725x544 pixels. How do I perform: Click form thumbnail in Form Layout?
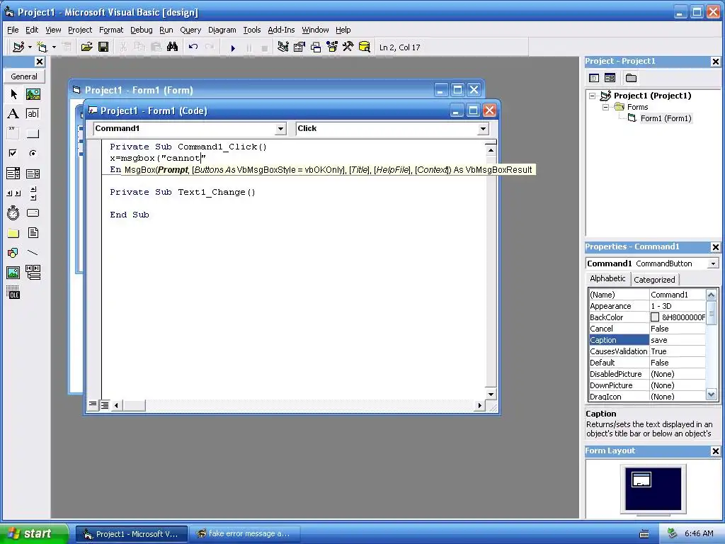(x=641, y=480)
